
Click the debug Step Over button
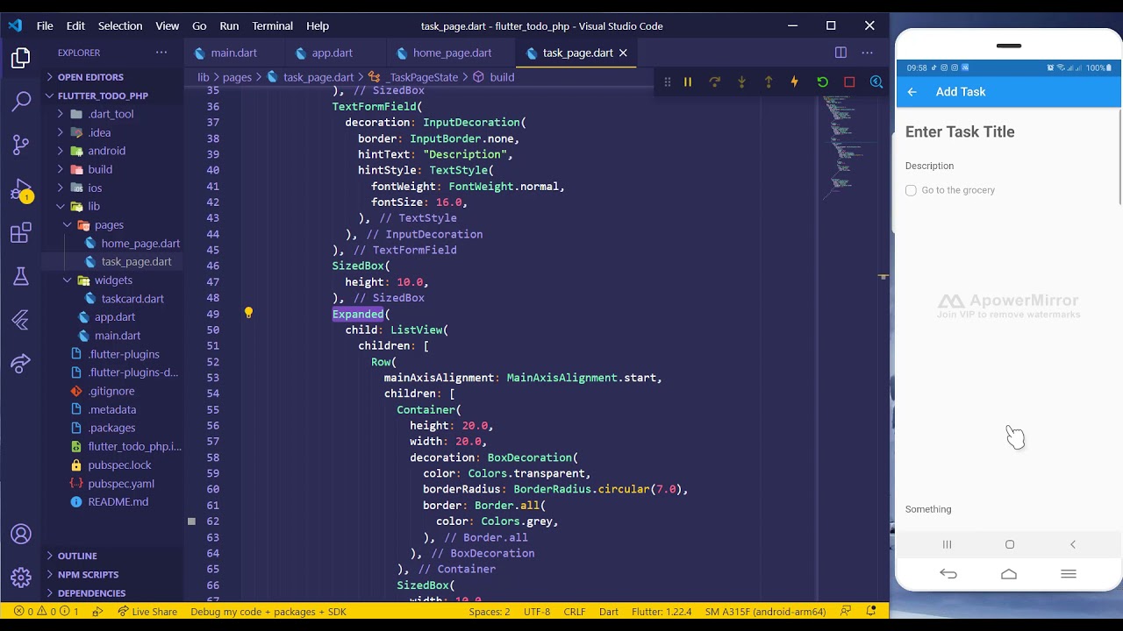(x=715, y=82)
